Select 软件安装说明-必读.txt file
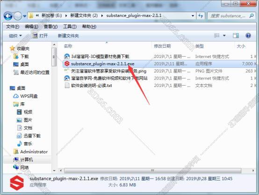Screen dimensions: 259x195 (x=91, y=86)
